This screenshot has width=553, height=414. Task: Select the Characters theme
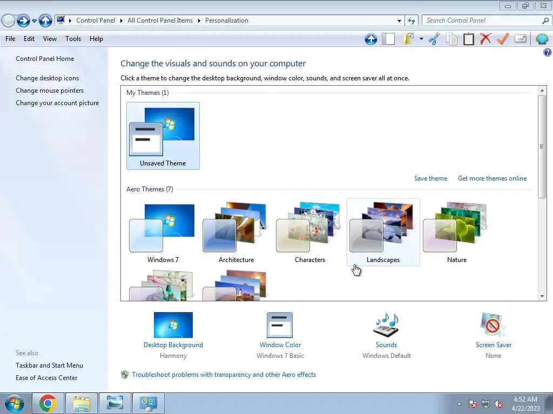pyautogui.click(x=309, y=232)
